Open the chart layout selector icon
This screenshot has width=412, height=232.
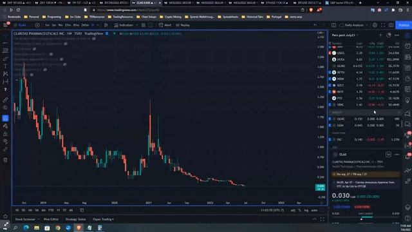tap(333, 25)
